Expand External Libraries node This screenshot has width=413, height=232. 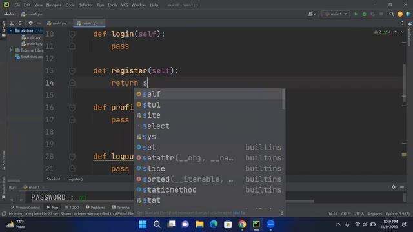11,50
